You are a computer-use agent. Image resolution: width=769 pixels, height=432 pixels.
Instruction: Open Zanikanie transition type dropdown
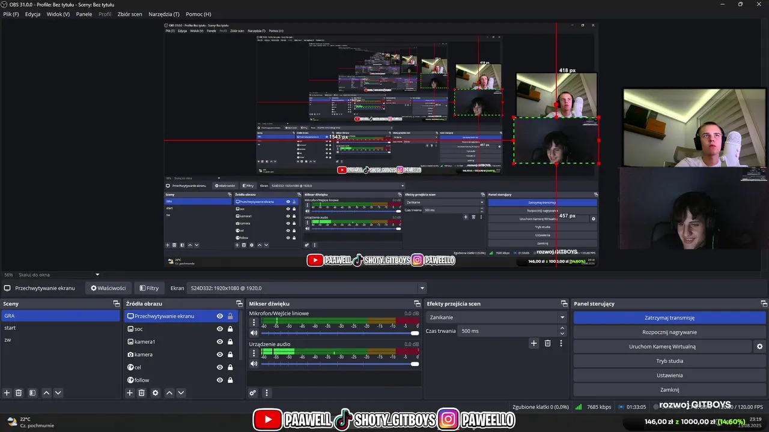click(x=497, y=317)
